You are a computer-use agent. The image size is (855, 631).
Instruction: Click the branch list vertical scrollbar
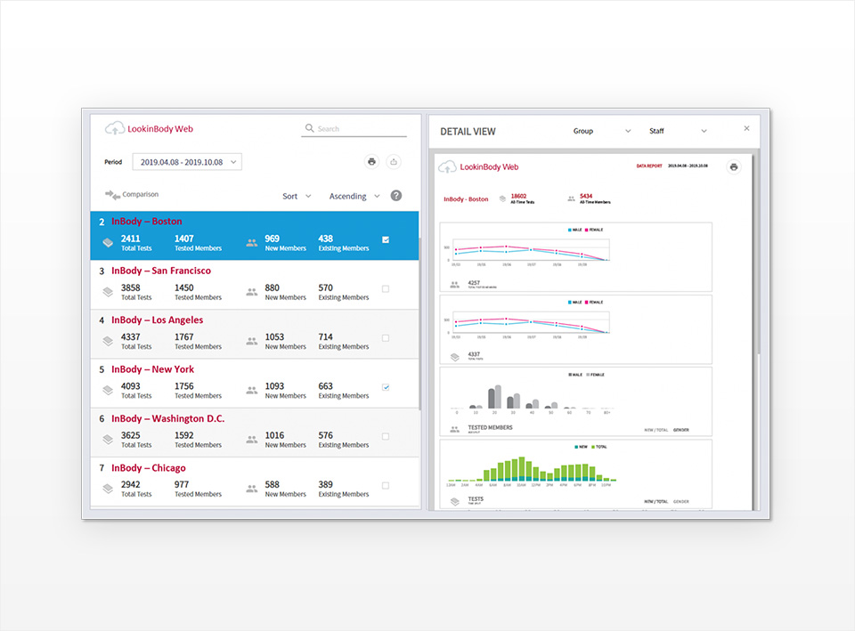(x=419, y=324)
